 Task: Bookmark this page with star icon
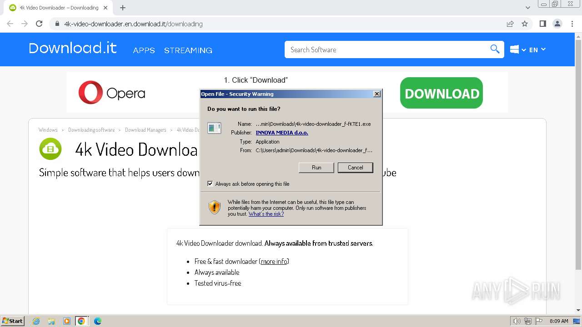[525, 24]
